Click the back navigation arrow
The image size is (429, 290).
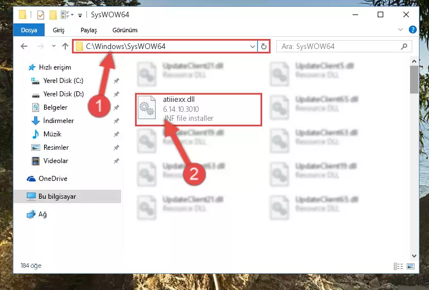point(24,46)
